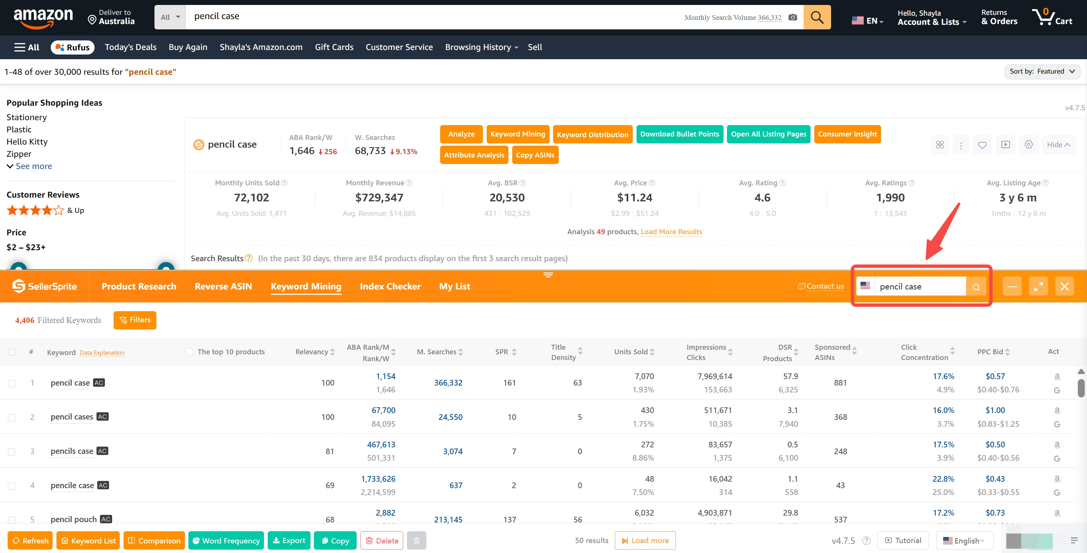Screen dimensions: 1087x553
Task: Click the help icon beside Search Results
Action: 249,258
